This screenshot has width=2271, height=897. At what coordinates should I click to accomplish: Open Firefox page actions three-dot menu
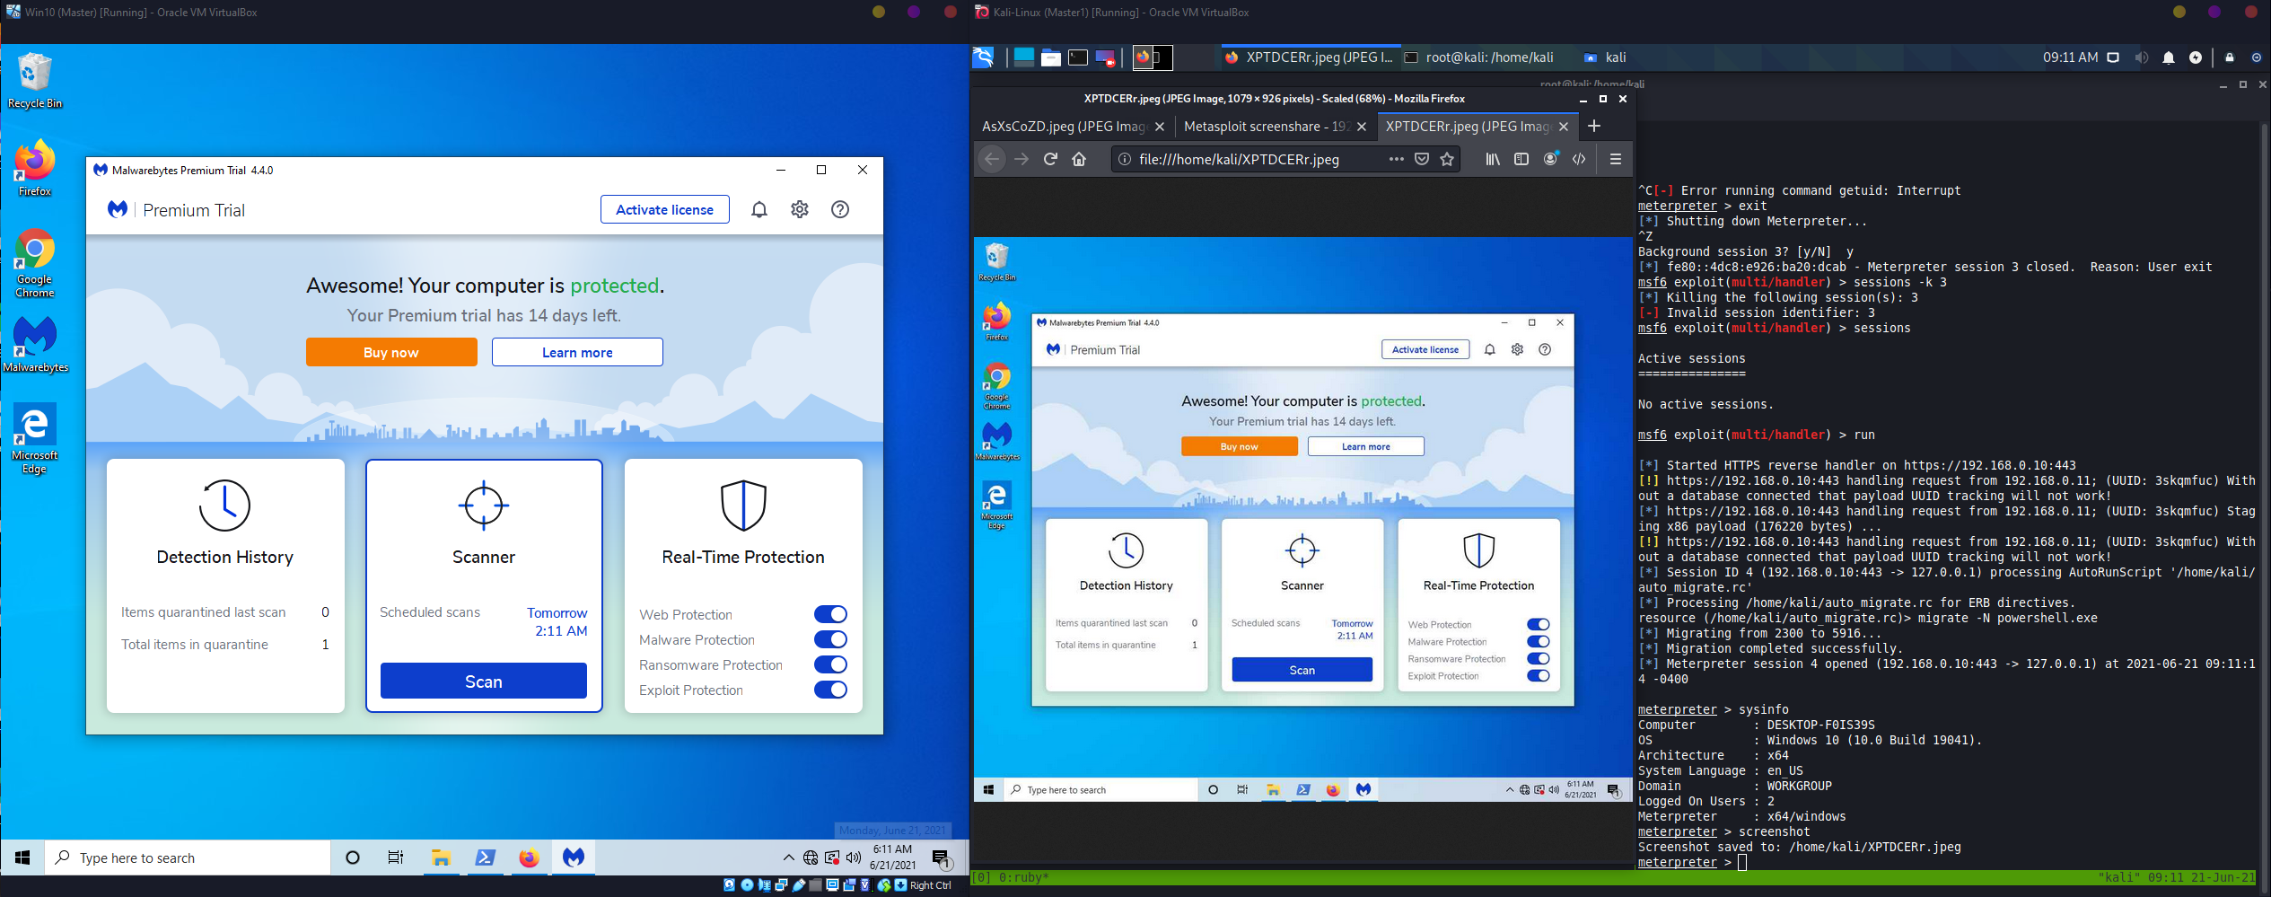click(x=1396, y=159)
